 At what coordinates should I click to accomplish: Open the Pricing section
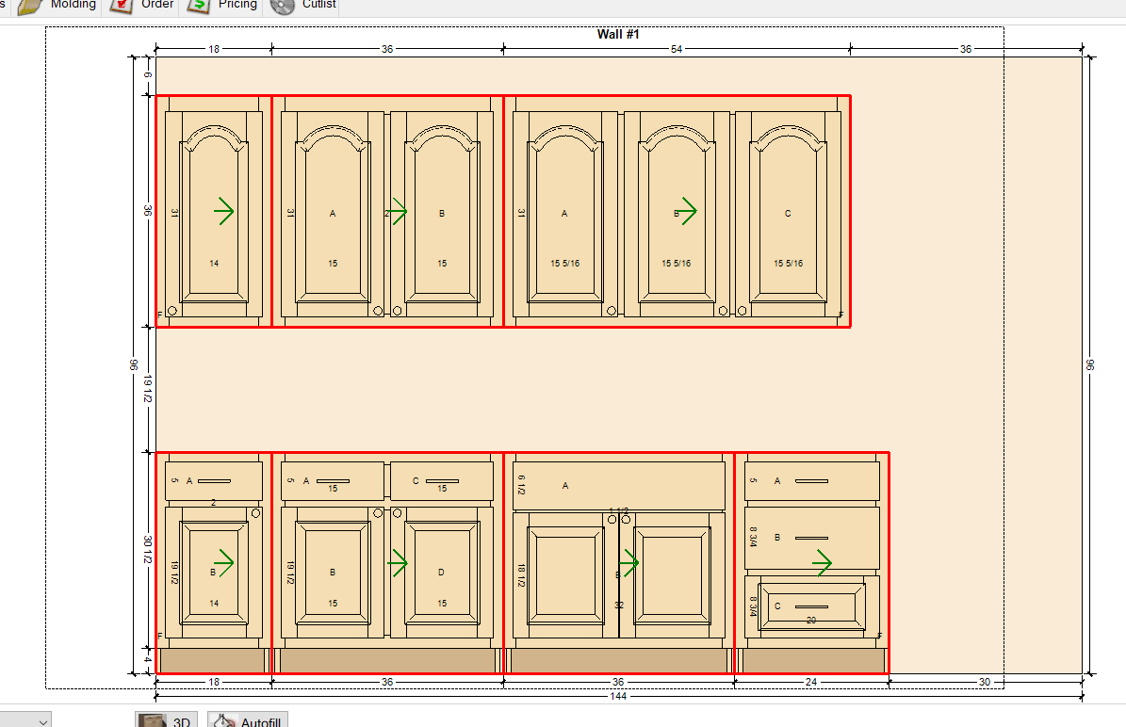[223, 6]
